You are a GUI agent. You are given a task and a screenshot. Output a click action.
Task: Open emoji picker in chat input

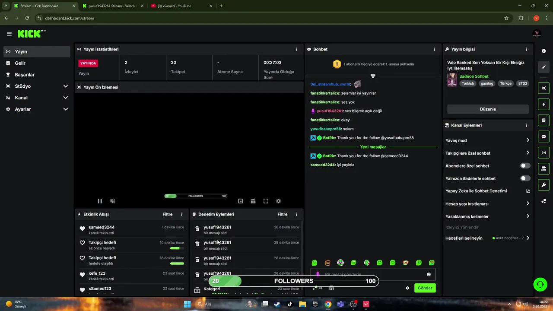pos(429,274)
